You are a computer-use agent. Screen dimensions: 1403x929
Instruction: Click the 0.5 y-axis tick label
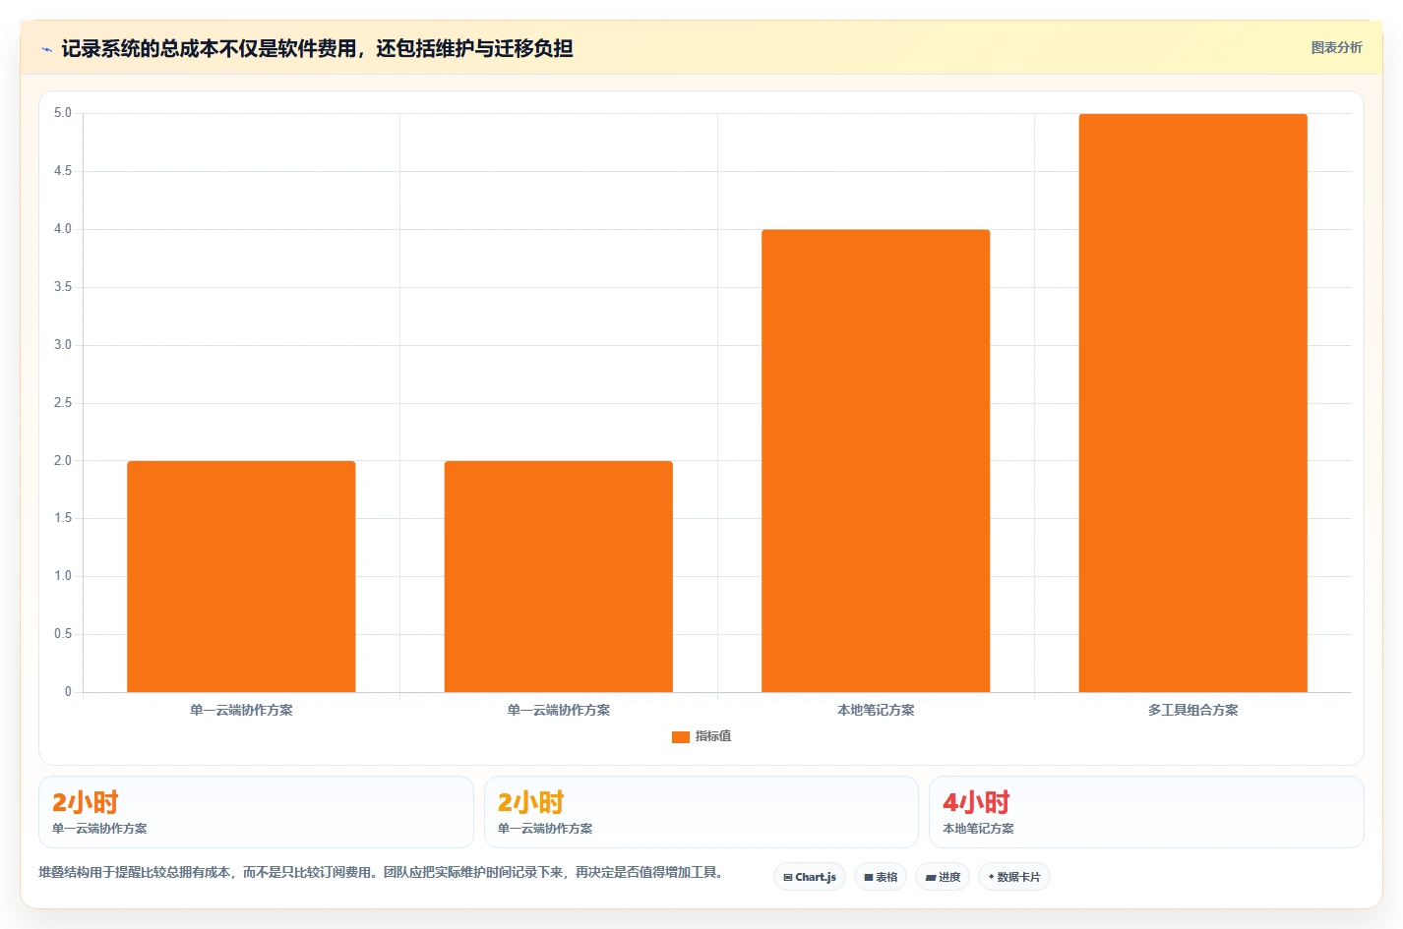(x=63, y=634)
